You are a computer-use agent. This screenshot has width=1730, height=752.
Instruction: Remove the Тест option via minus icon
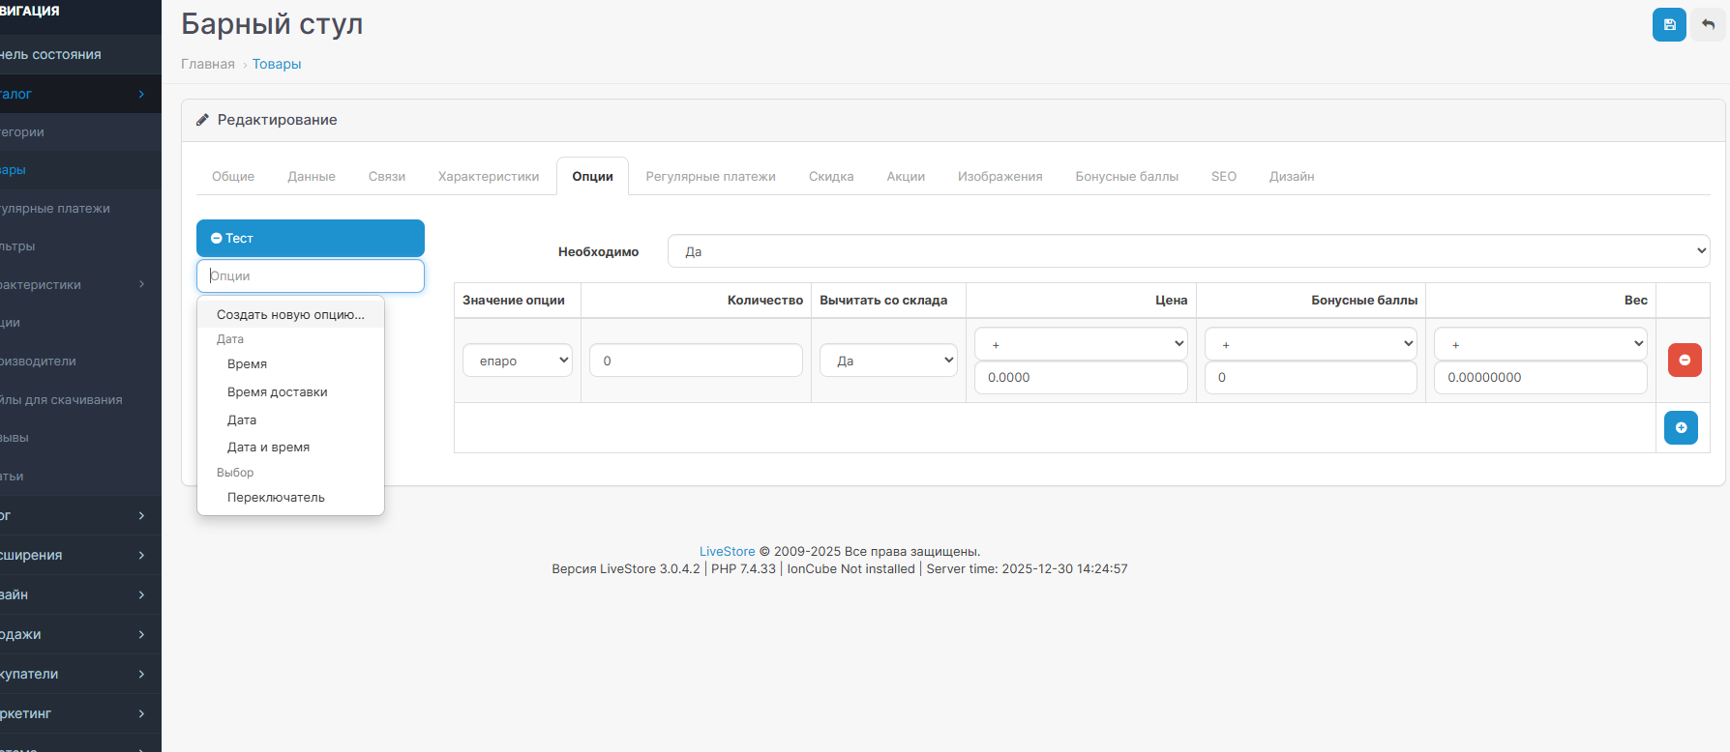click(217, 239)
